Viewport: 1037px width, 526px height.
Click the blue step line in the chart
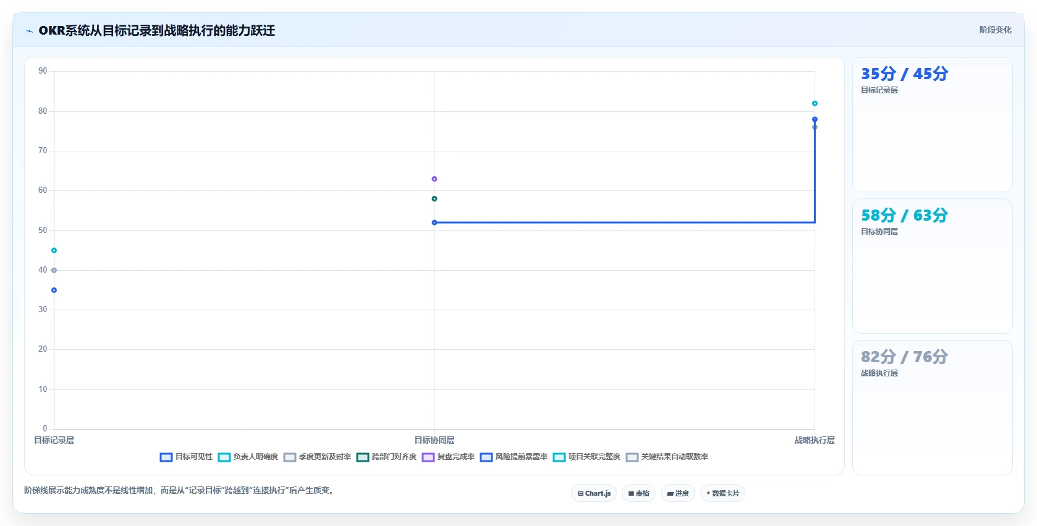point(624,222)
